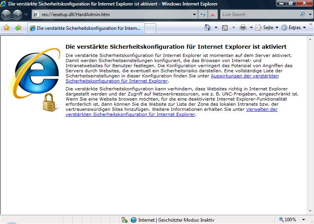This screenshot has height=224, width=314.
Task: Click the Internet zone globe icon
Action: coord(133,220)
